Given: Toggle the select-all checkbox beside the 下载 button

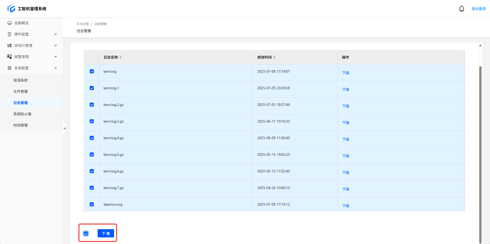Looking at the screenshot, I should point(86,234).
